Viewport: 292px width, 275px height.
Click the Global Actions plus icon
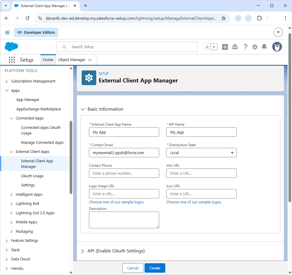point(225,47)
